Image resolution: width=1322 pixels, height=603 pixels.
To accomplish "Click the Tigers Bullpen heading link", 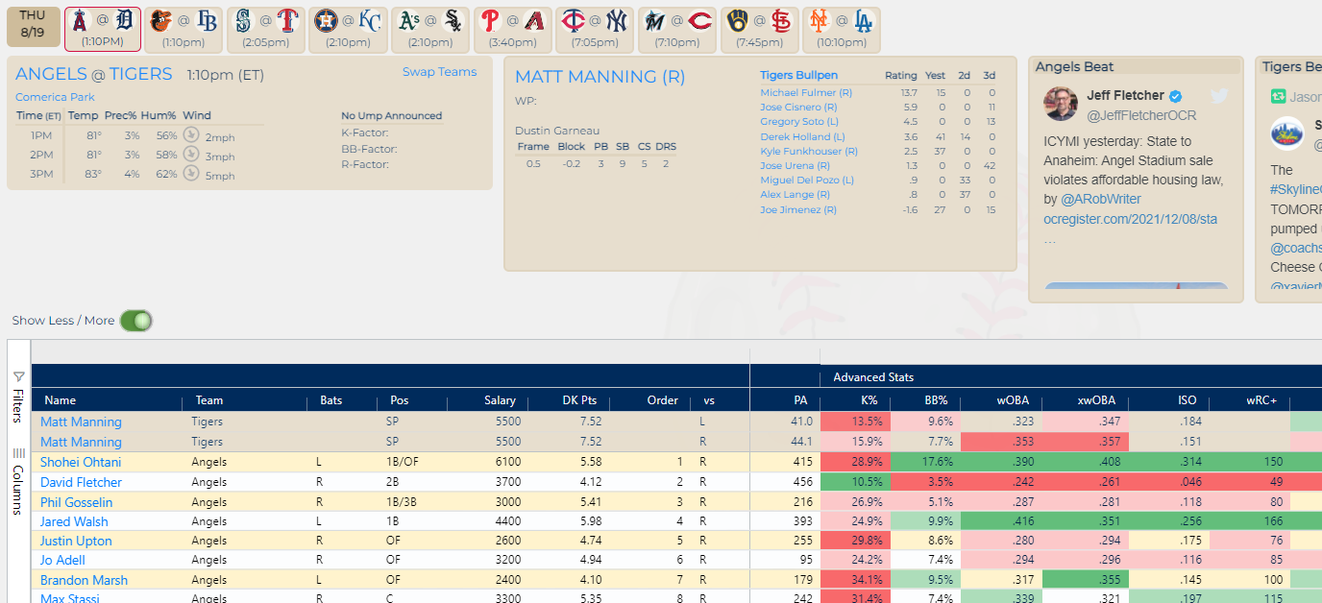I will coord(798,75).
